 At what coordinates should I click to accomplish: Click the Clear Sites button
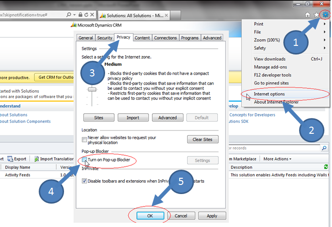(x=203, y=140)
